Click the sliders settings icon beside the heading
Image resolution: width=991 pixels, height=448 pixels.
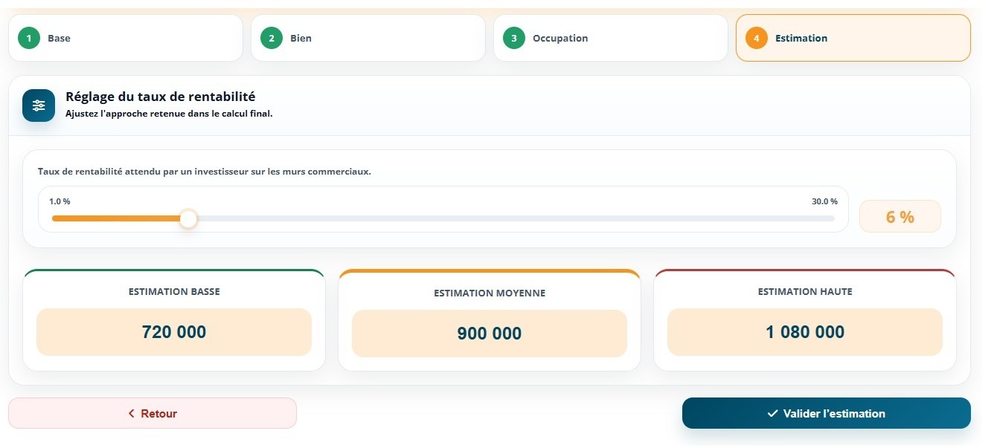(39, 105)
